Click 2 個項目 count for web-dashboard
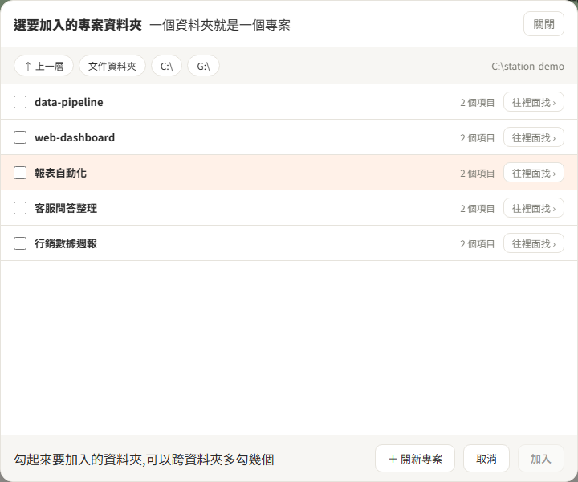The width and height of the screenshot is (578, 482). 477,138
